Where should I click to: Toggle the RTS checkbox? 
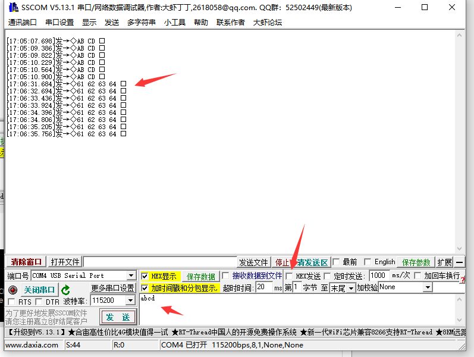[12, 302]
